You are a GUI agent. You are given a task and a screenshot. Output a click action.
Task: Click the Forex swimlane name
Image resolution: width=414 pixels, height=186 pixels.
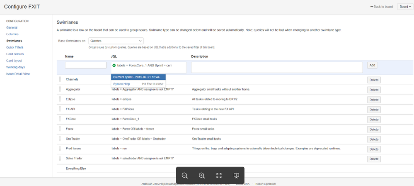pyautogui.click(x=70, y=129)
